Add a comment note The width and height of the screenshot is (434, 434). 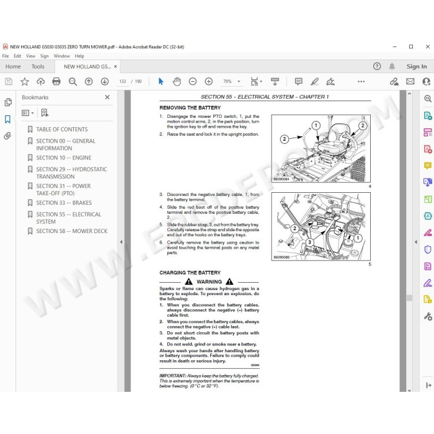pos(298,81)
